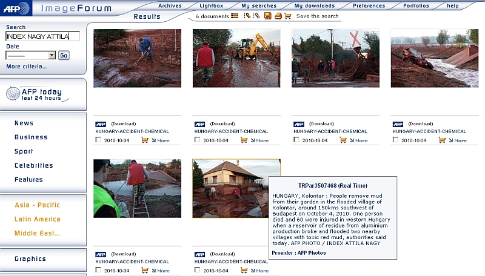Open the flooded house thumbnail
The width and height of the screenshot is (485, 276).
click(x=236, y=188)
